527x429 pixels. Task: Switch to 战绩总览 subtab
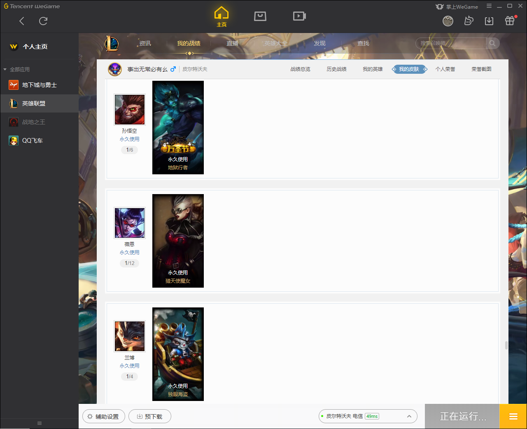tap(300, 69)
